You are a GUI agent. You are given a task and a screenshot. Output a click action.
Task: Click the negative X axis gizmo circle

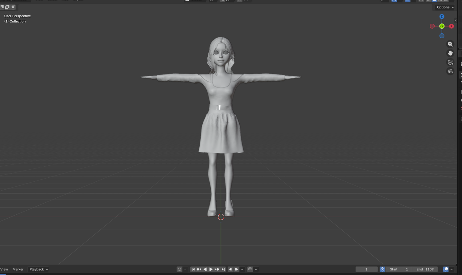(432, 26)
